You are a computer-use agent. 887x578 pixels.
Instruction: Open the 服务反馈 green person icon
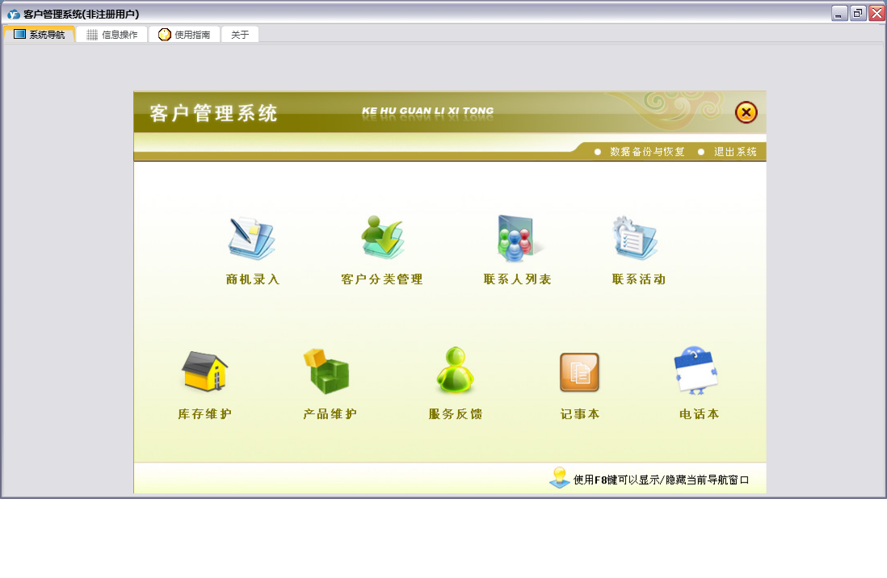click(x=456, y=370)
